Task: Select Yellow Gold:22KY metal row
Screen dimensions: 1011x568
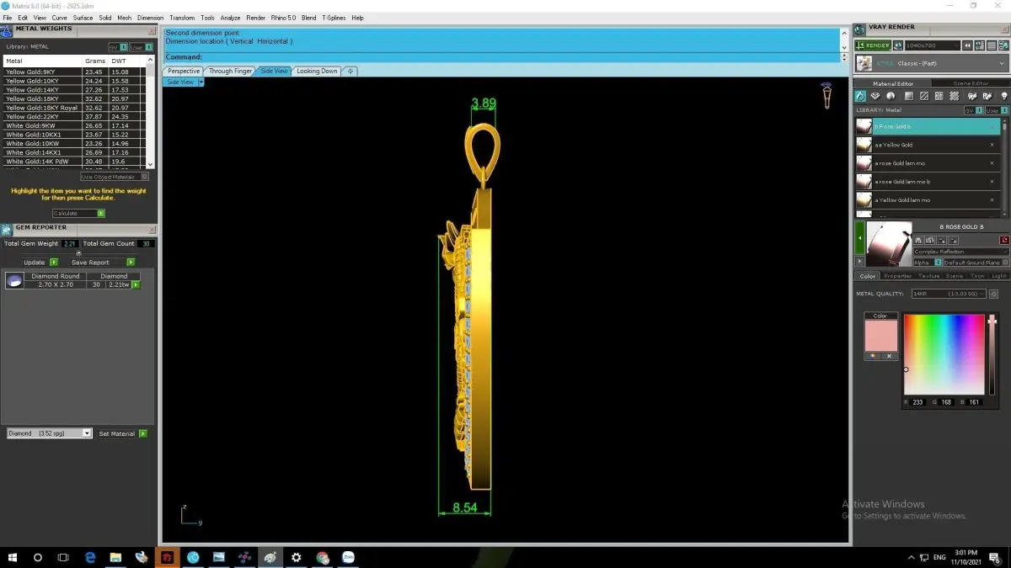Action: pyautogui.click(x=74, y=117)
